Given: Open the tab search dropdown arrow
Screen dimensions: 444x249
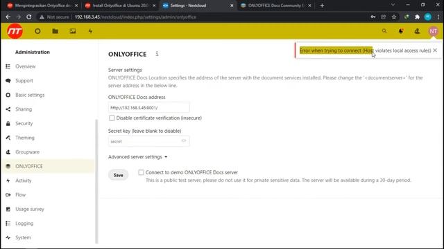Looking at the screenshot, I should (393, 5).
